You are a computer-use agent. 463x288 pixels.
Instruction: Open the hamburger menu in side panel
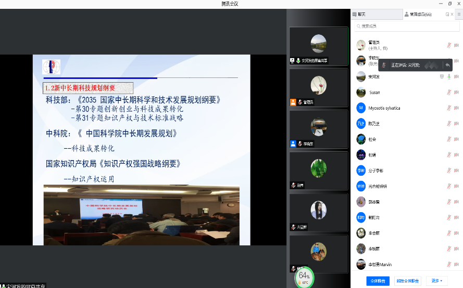tap(459, 15)
